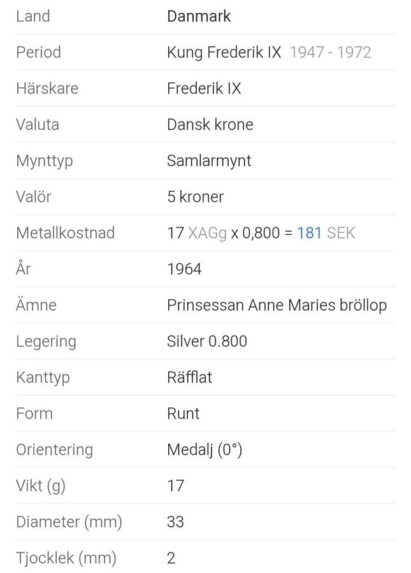Image resolution: width=411 pixels, height=573 pixels.
Task: Click the Räfflat edge type value
Action: coord(189,378)
